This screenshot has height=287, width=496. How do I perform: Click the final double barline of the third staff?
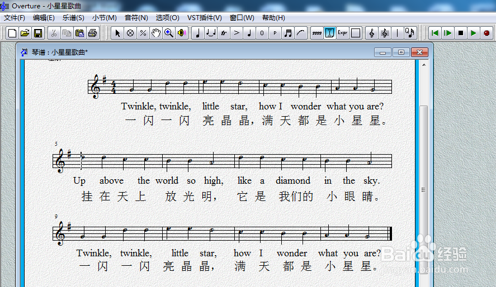tap(390, 233)
